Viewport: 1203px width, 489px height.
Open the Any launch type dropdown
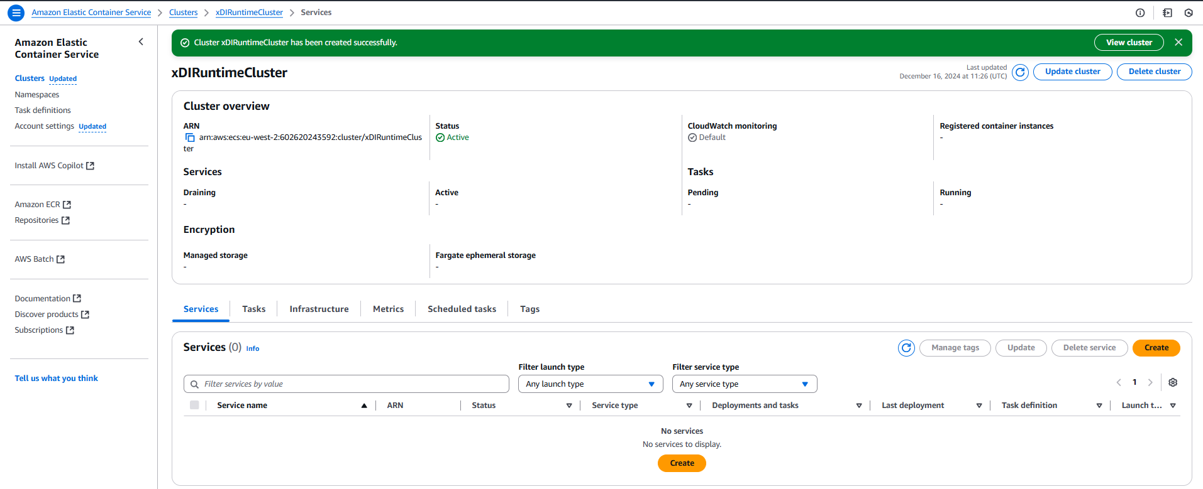point(590,384)
